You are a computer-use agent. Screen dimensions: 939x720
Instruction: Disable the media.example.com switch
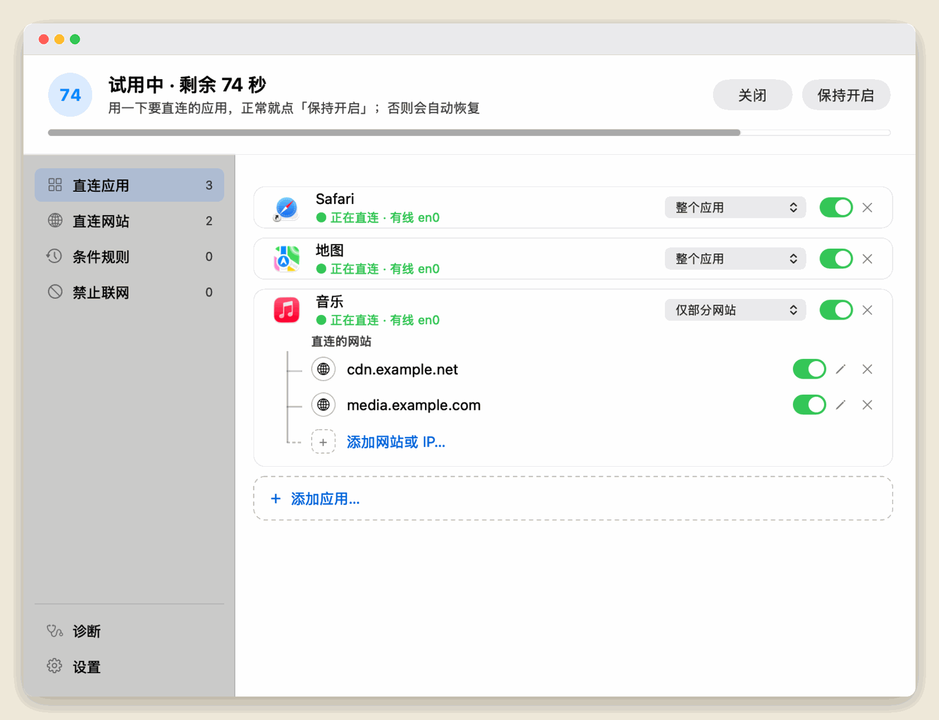click(x=809, y=405)
